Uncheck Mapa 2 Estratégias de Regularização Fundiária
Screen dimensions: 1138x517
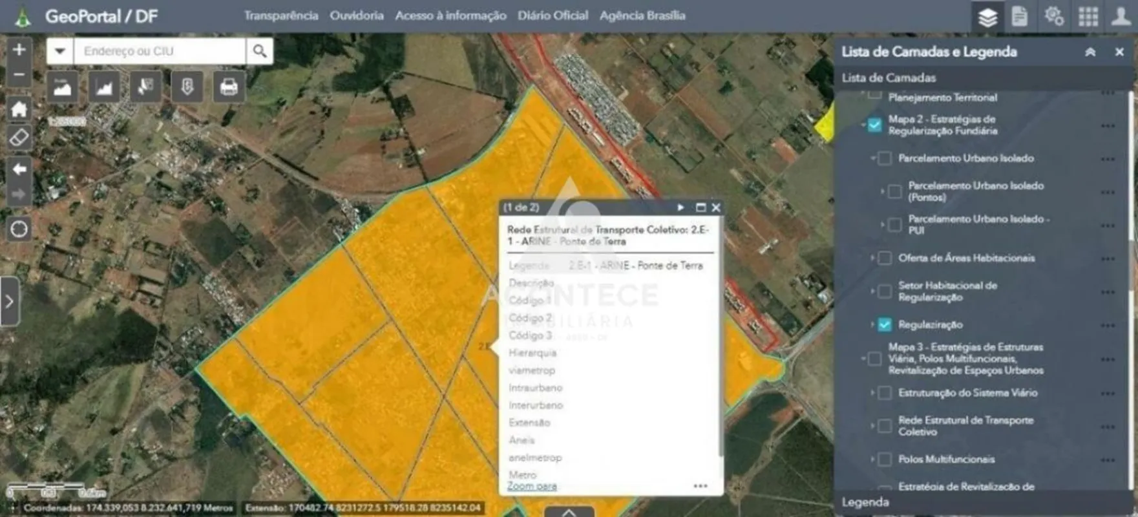pyautogui.click(x=874, y=125)
